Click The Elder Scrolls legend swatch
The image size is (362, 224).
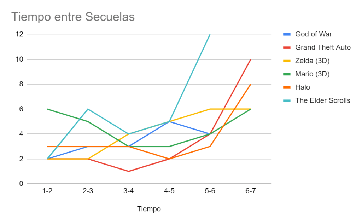(287, 100)
